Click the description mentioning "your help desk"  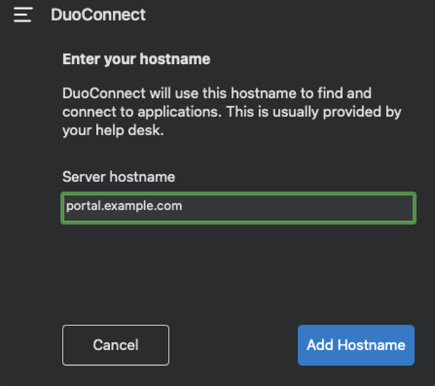coord(232,111)
